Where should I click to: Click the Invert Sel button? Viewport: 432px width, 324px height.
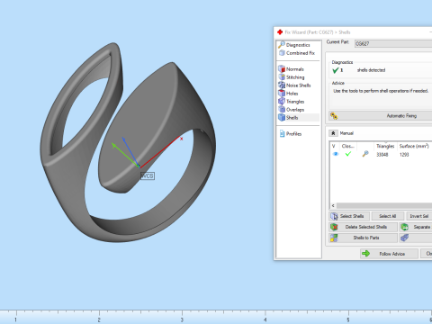click(x=418, y=216)
